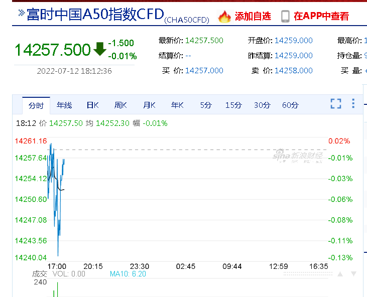Click the 17:00 time axis label
Image resolution: width=367 pixels, height=297 pixels.
(x=57, y=266)
